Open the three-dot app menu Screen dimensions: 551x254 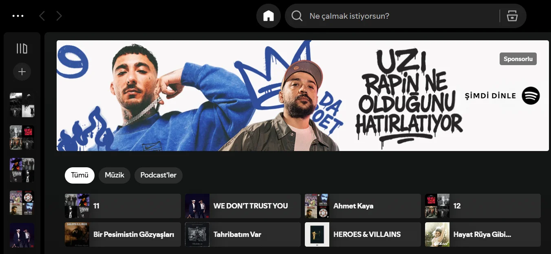(18, 16)
